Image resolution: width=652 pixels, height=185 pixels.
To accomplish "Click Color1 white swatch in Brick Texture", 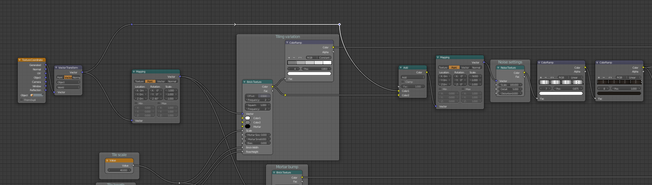I will 248,118.
